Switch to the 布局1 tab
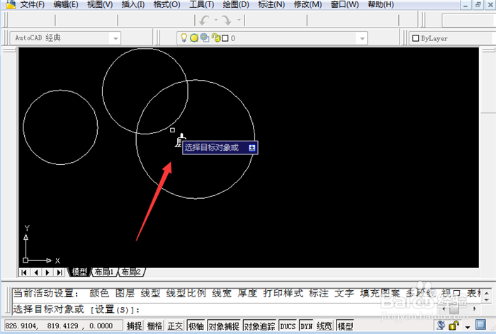 click(104, 272)
